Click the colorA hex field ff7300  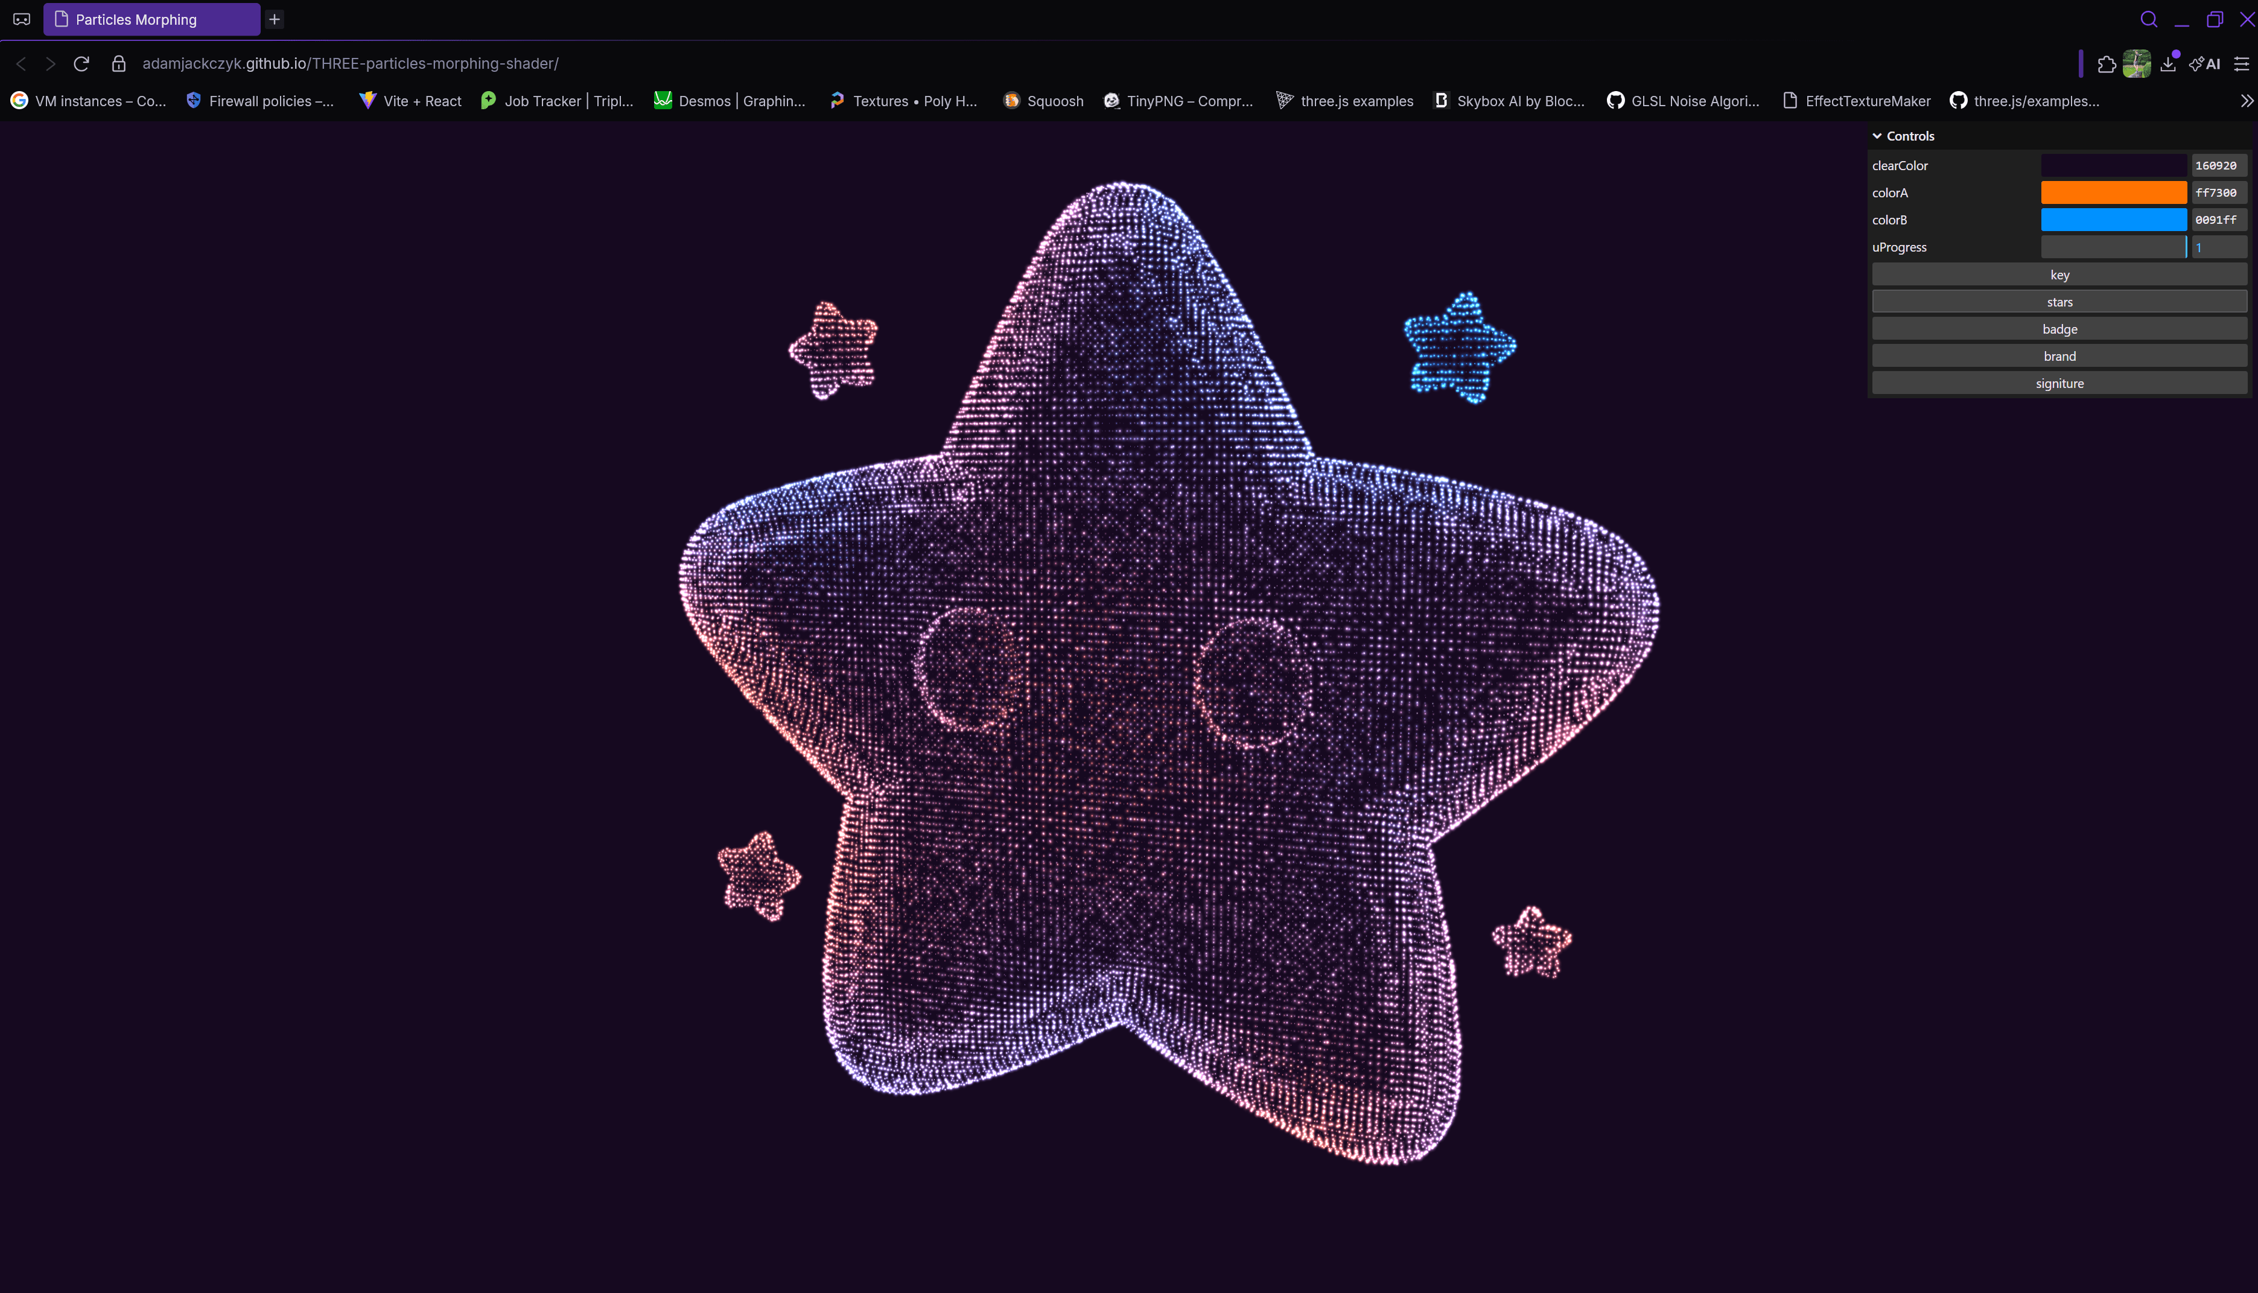(2219, 192)
